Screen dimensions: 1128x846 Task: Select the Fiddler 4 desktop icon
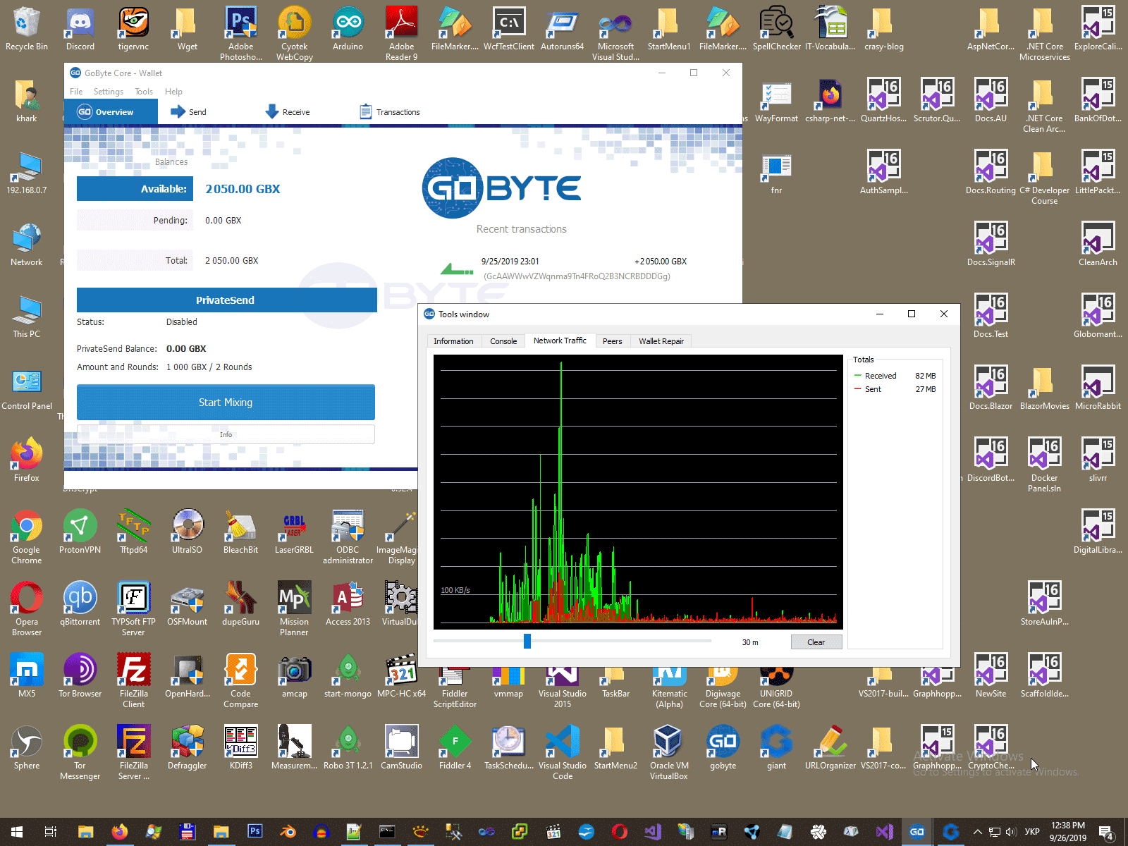click(455, 748)
